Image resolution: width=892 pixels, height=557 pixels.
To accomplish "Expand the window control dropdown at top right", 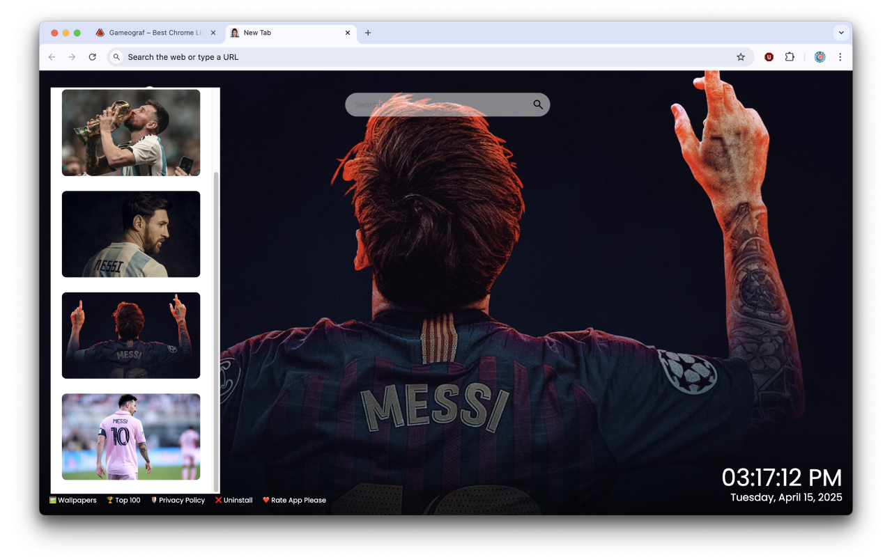I will 841,32.
